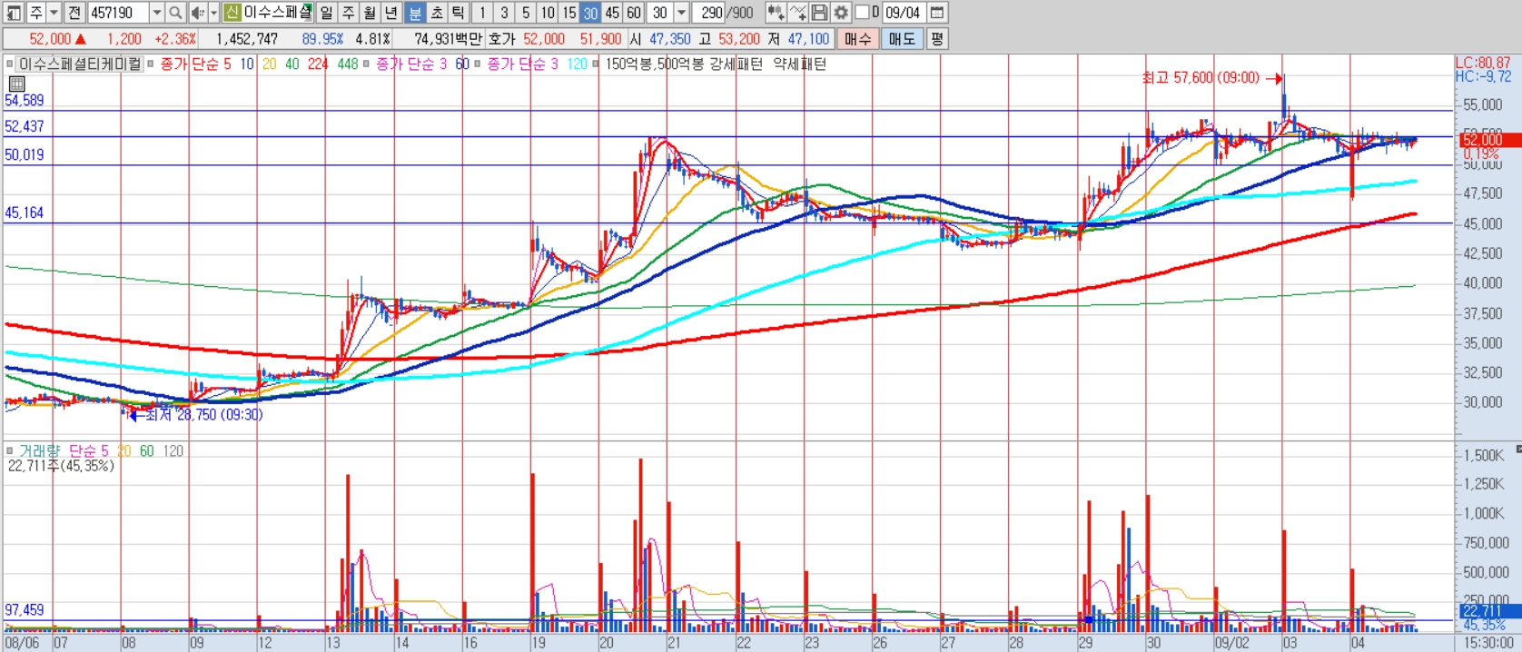1522x652 pixels.
Task: Click the 전 button beside stock code
Action: click(x=74, y=13)
